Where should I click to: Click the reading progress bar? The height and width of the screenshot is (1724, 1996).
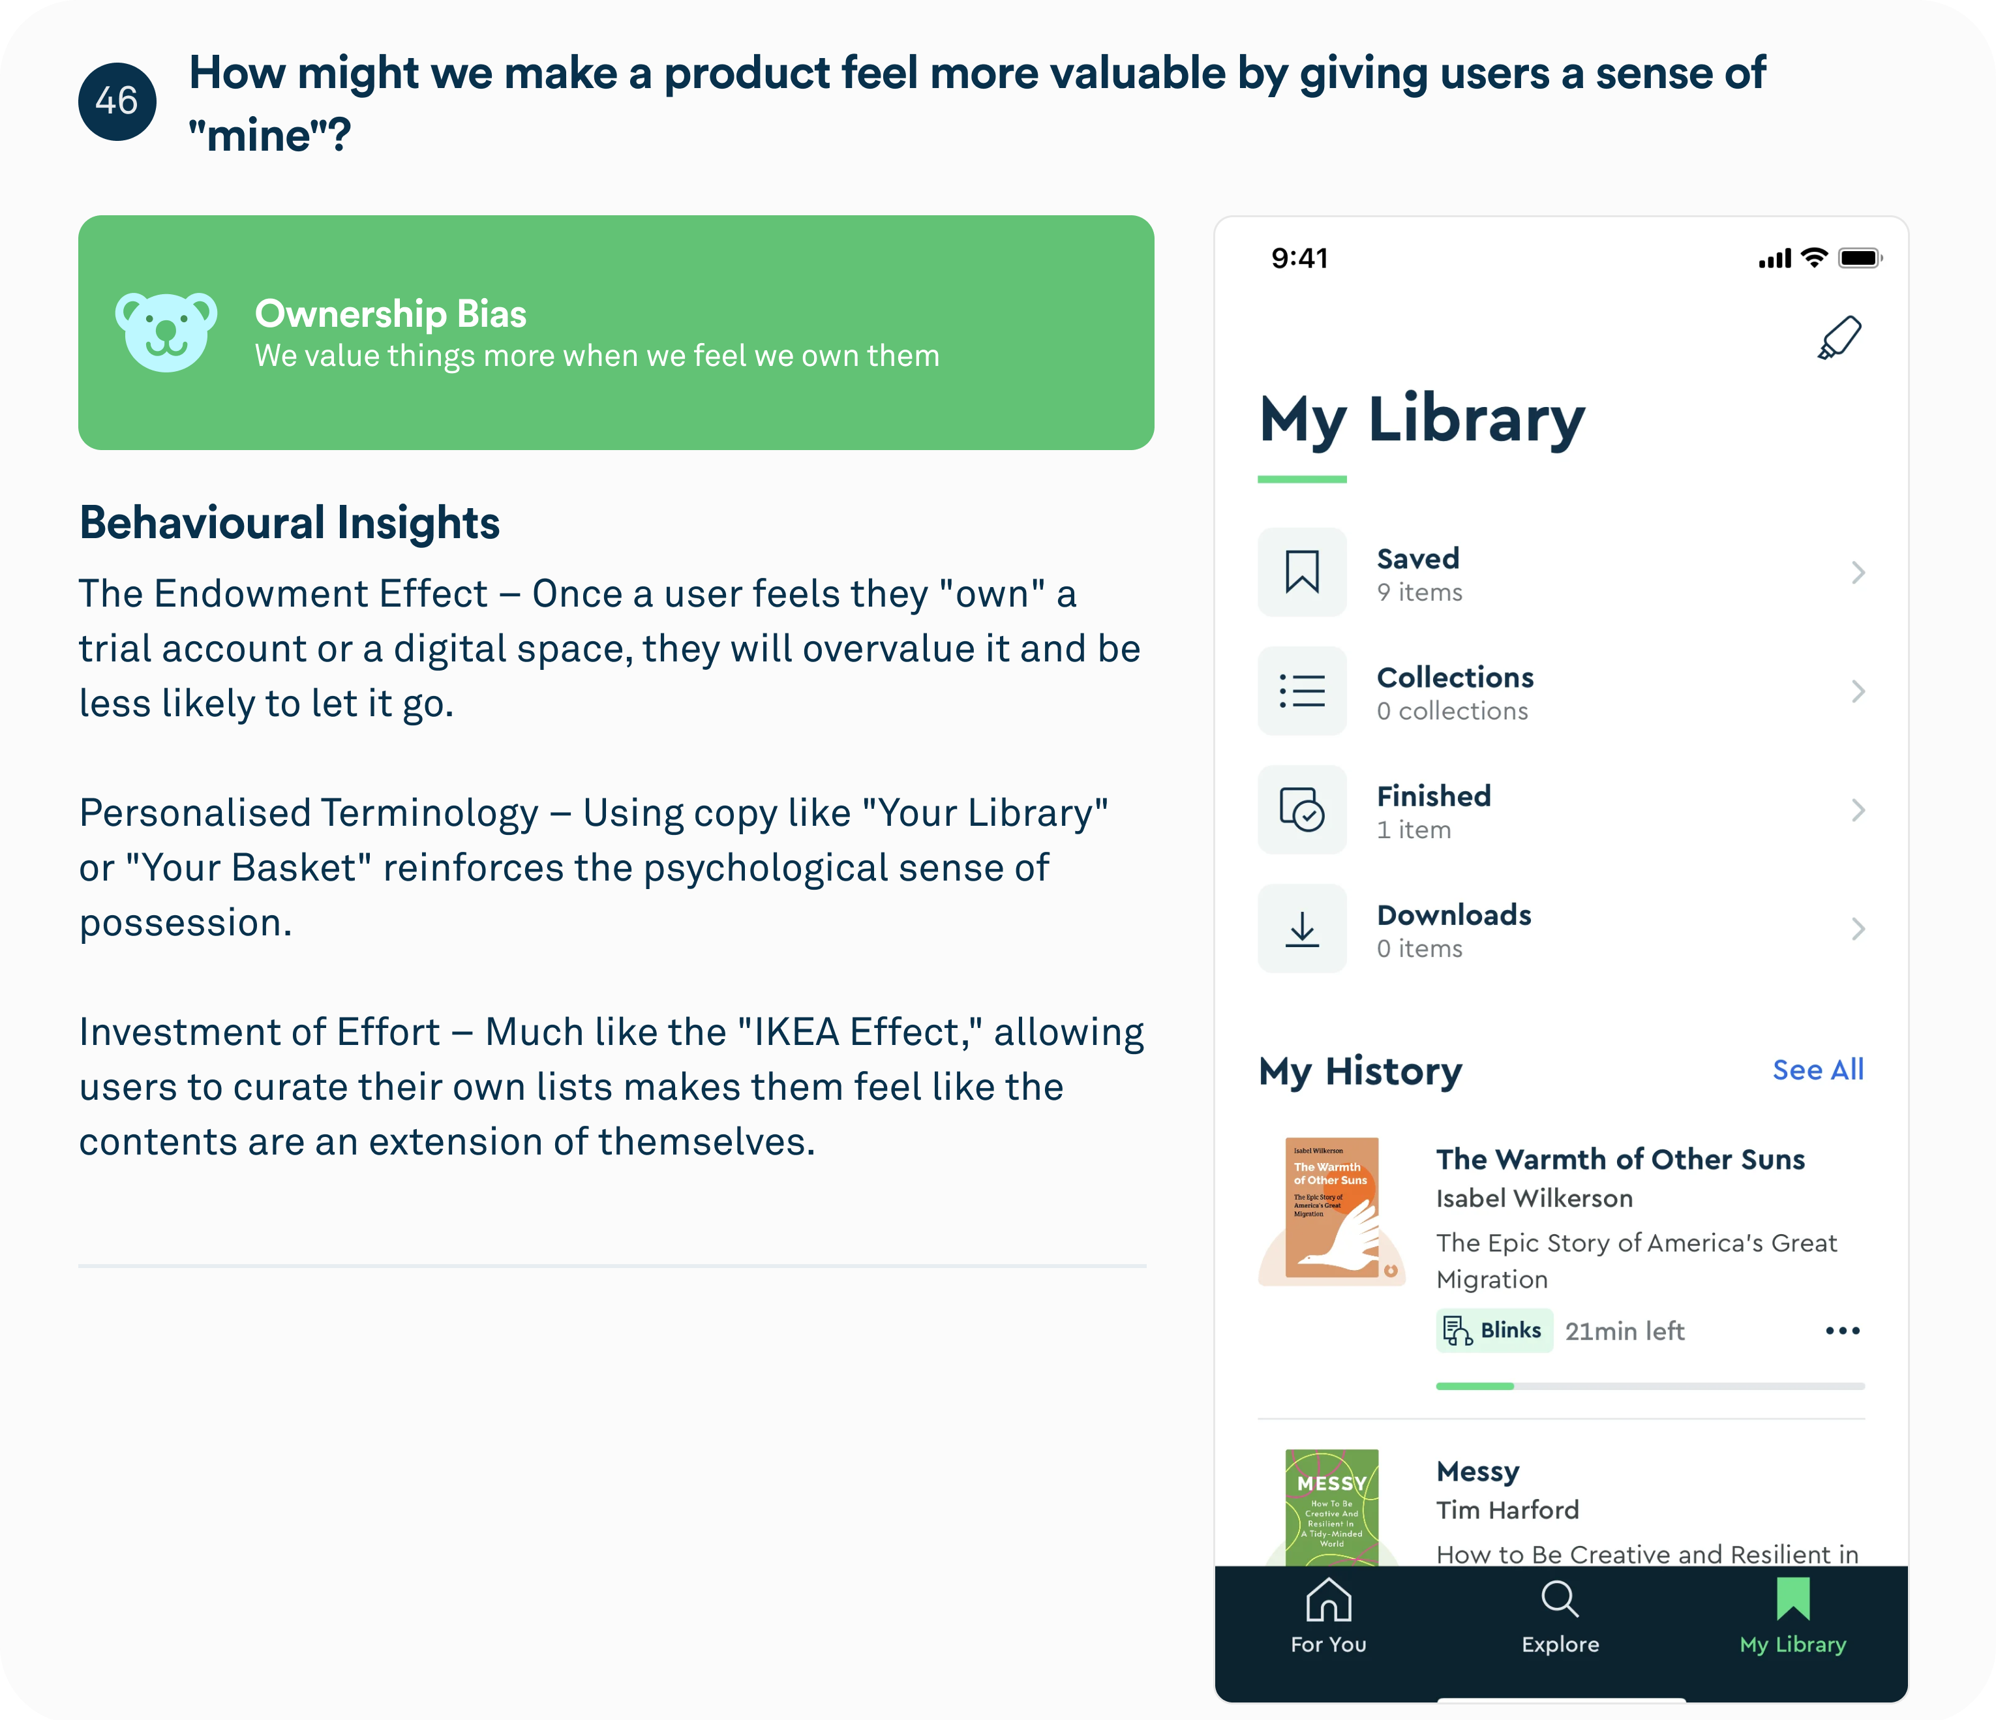(x=1649, y=1386)
